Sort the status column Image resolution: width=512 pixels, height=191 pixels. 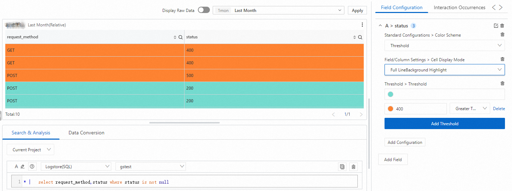(355, 37)
